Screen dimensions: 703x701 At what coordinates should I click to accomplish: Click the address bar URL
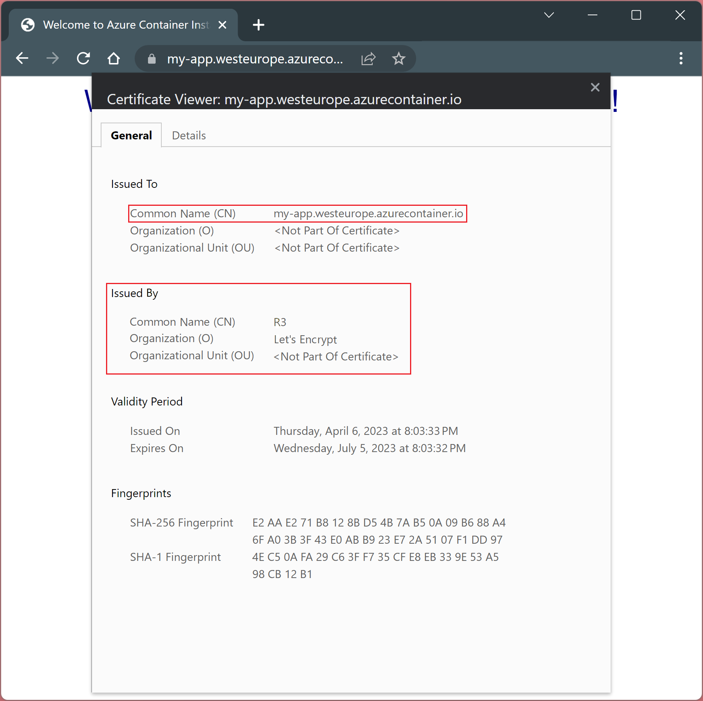coord(255,59)
